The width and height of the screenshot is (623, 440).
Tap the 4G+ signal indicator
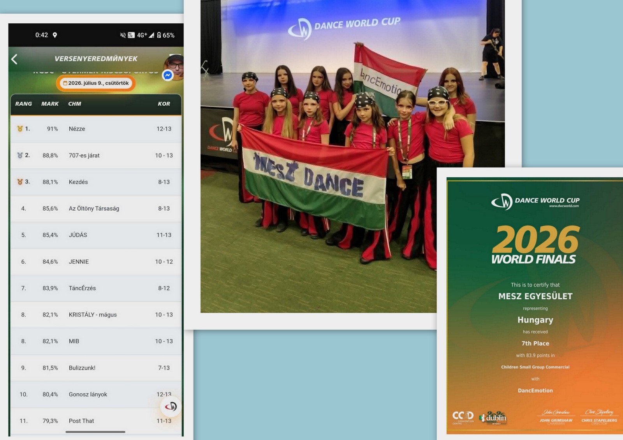pyautogui.click(x=145, y=35)
